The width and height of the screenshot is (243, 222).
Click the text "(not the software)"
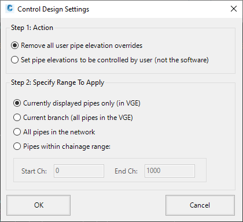(x=181, y=60)
